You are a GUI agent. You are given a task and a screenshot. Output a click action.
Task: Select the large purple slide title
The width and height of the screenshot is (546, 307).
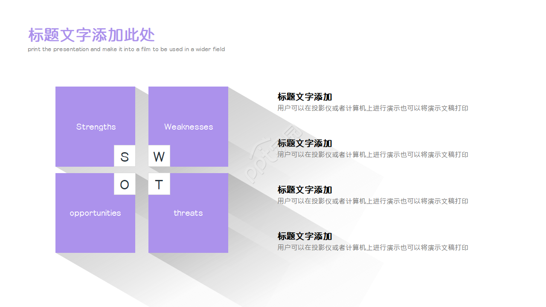[x=91, y=35]
